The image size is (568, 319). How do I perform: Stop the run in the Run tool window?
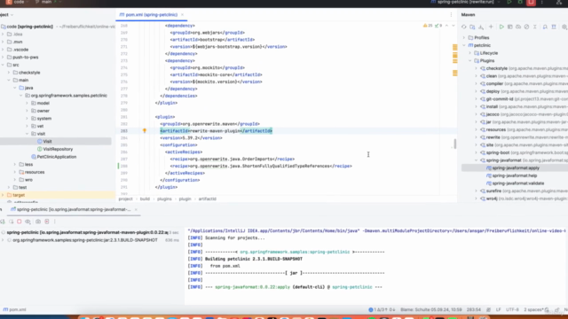coord(20,222)
